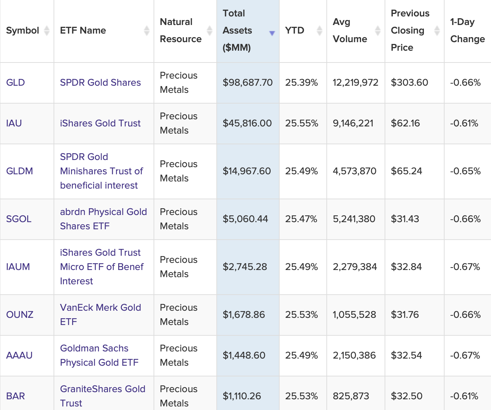Select the SGOL ticker symbol
The width and height of the screenshot is (491, 410).
[x=19, y=219]
